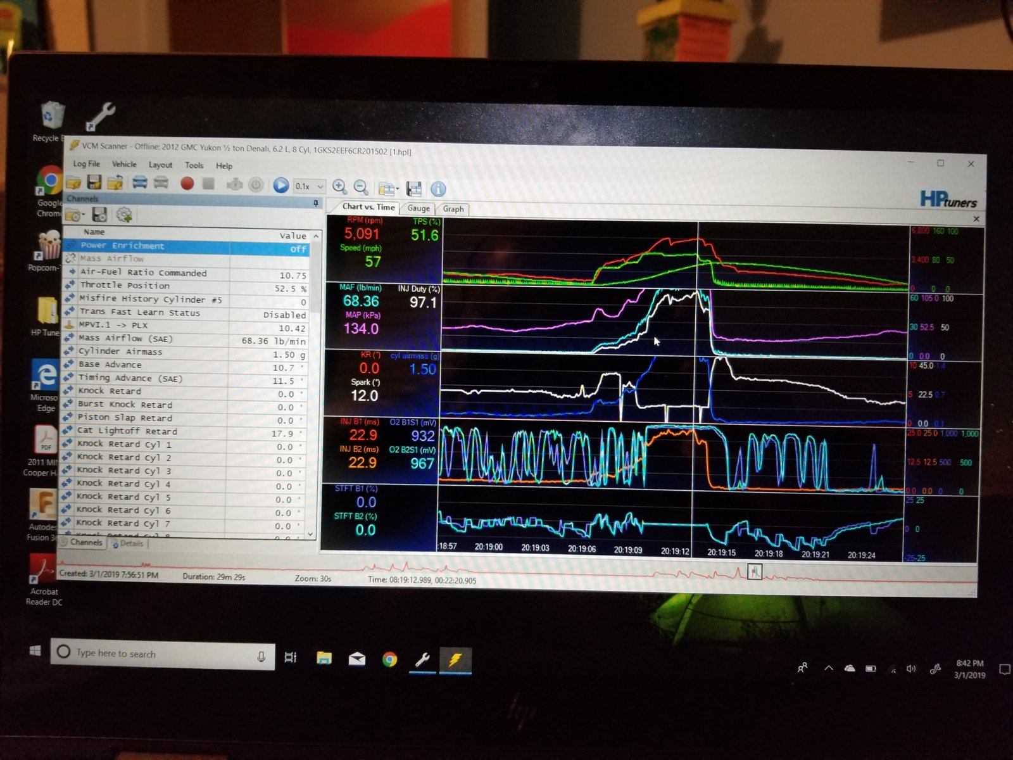Image resolution: width=1013 pixels, height=760 pixels.
Task: Pin the Channels panel
Action: coord(316,203)
